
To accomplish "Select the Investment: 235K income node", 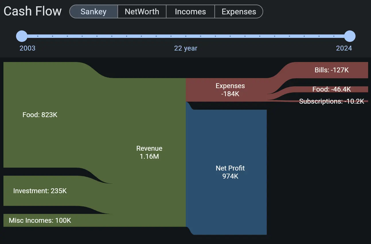I will point(40,191).
